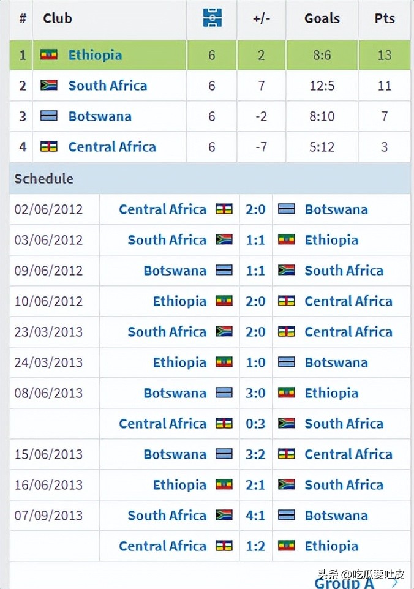This screenshot has width=414, height=589.
Task: Open the Group A link
Action: click(x=344, y=583)
